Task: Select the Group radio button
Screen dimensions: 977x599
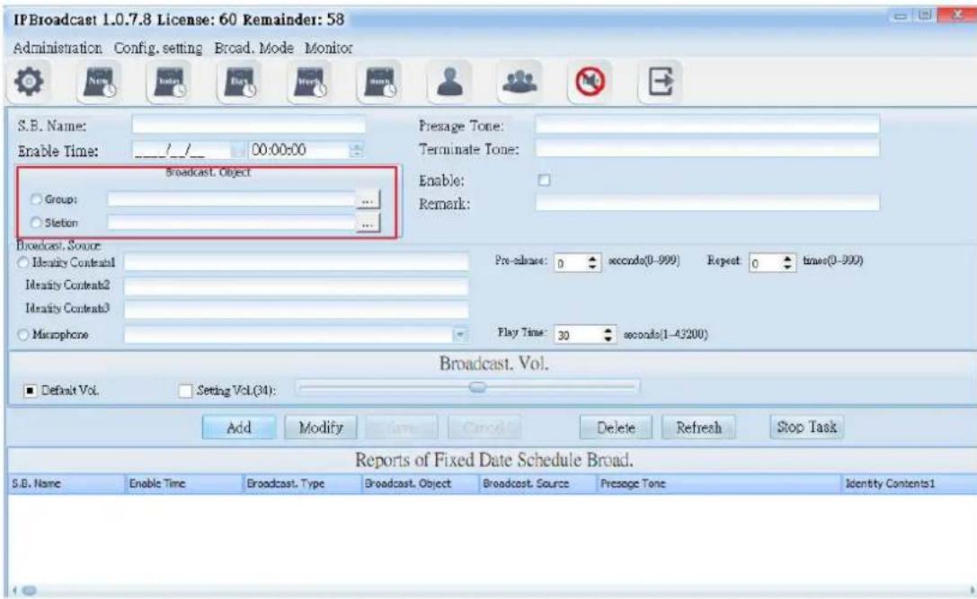Action: tap(36, 199)
